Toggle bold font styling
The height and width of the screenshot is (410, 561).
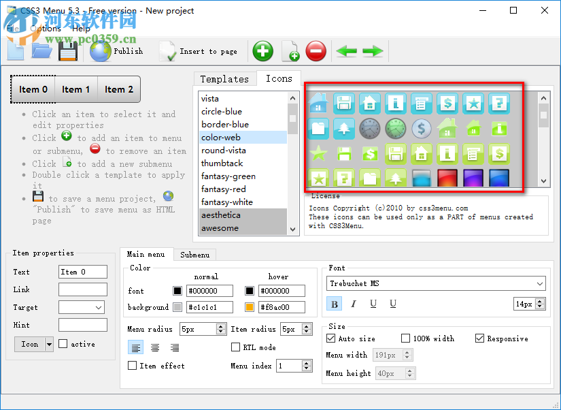[x=334, y=304]
